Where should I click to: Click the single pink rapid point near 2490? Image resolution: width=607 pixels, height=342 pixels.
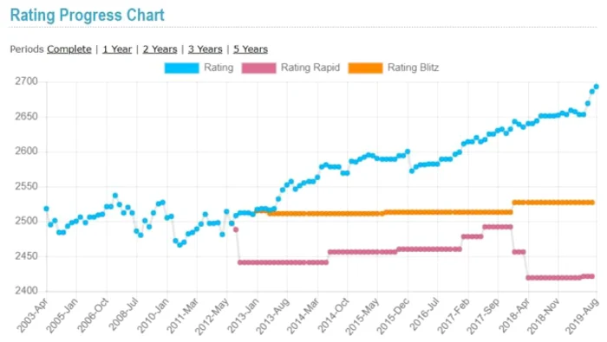236,230
